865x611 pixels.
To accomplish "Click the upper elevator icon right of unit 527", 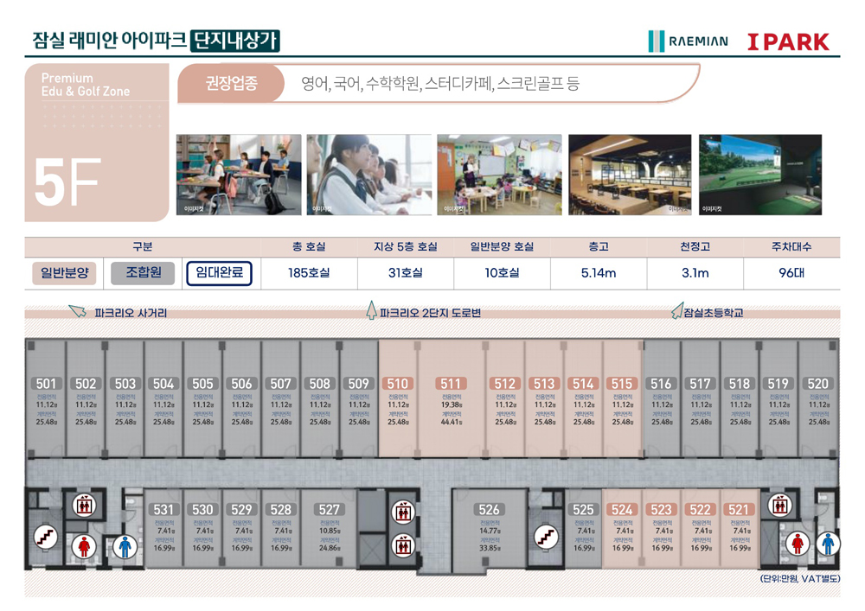I will pyautogui.click(x=403, y=512).
